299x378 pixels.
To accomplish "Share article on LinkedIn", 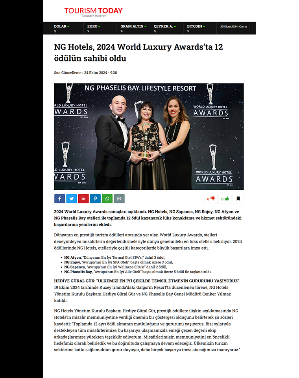I will pyautogui.click(x=83, y=198).
